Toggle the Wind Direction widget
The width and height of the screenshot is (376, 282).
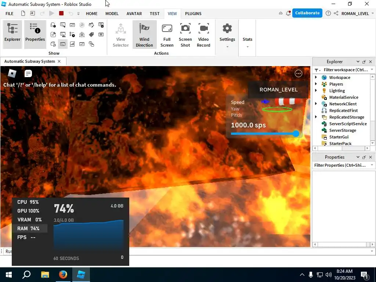pos(144,35)
